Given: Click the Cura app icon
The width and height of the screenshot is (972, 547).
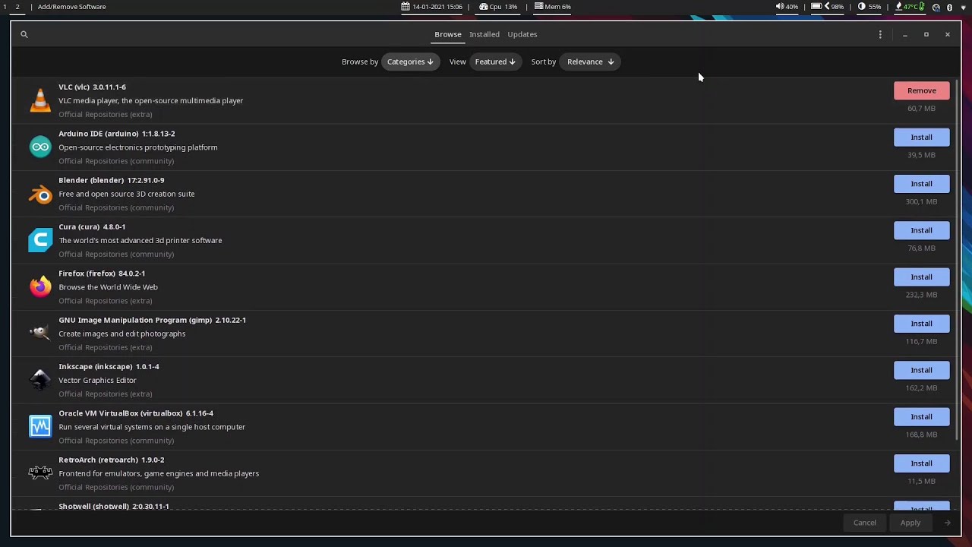Looking at the screenshot, I should coord(40,240).
